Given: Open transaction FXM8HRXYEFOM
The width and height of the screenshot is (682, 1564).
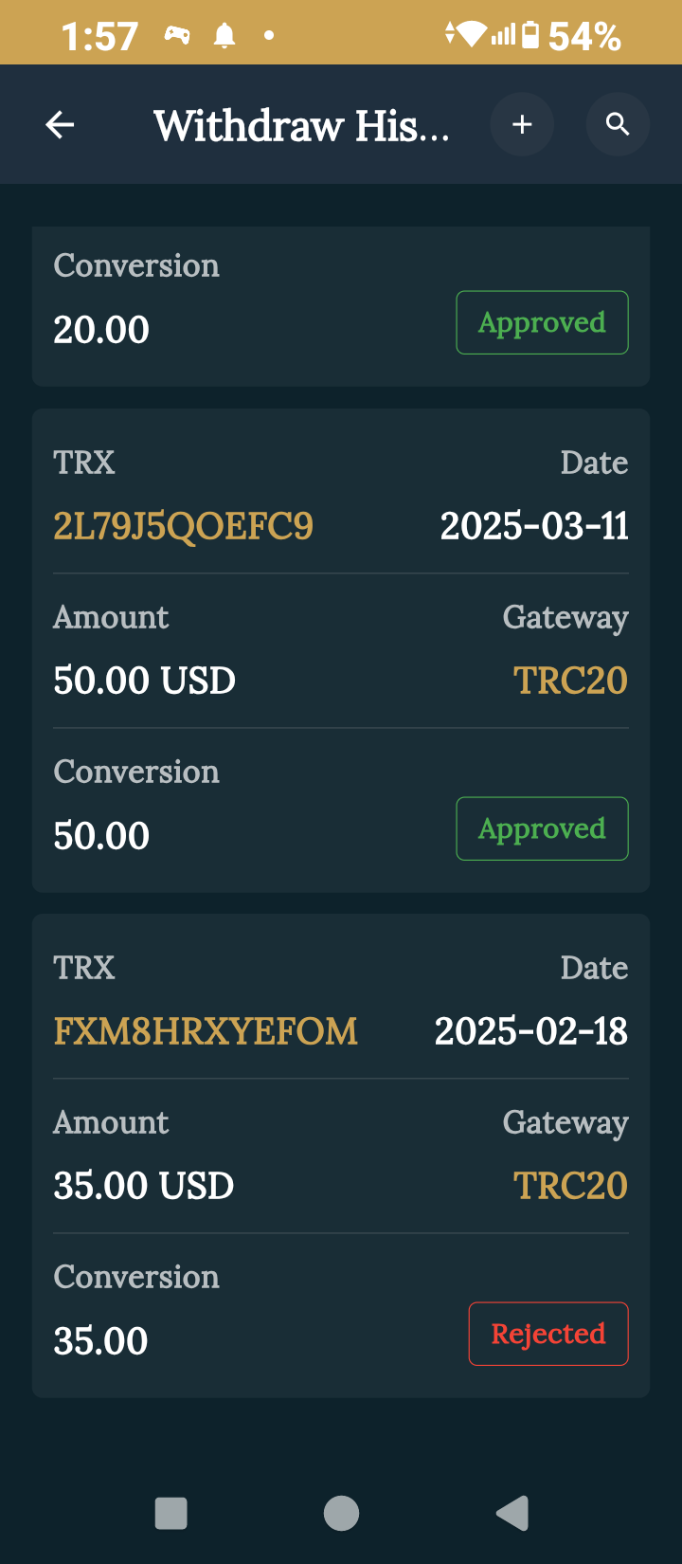Looking at the screenshot, I should [206, 1031].
